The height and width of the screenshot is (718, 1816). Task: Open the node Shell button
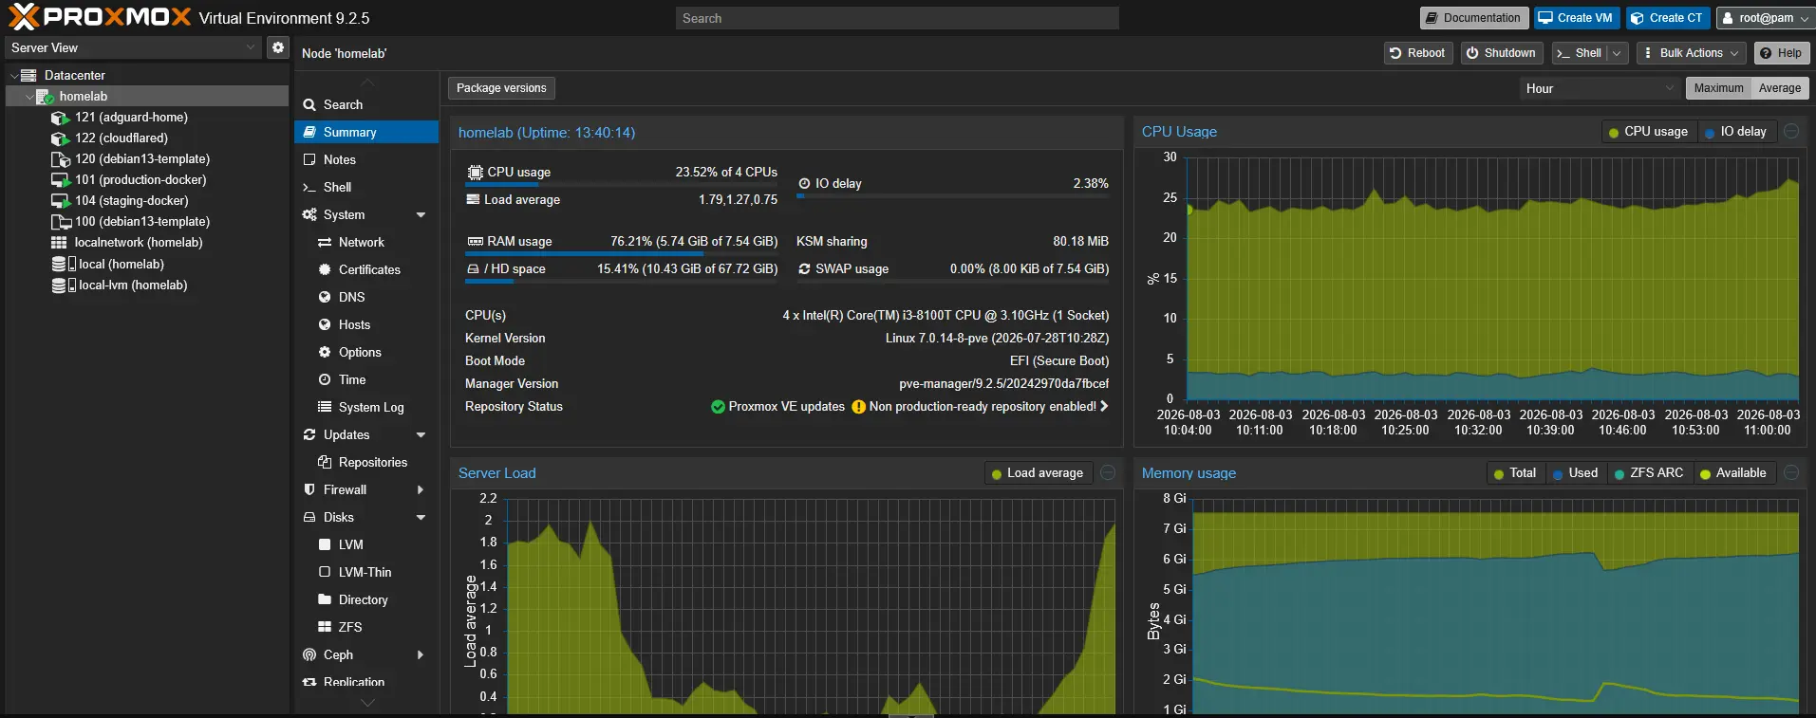1580,53
